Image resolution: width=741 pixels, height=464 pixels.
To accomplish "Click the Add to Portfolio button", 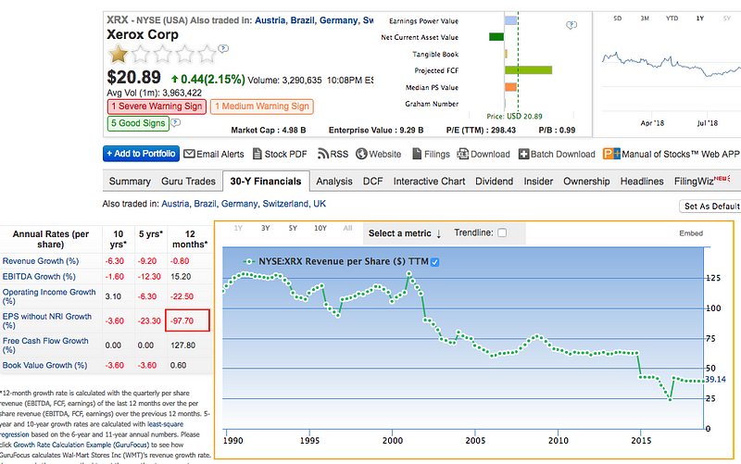I will tap(142, 154).
